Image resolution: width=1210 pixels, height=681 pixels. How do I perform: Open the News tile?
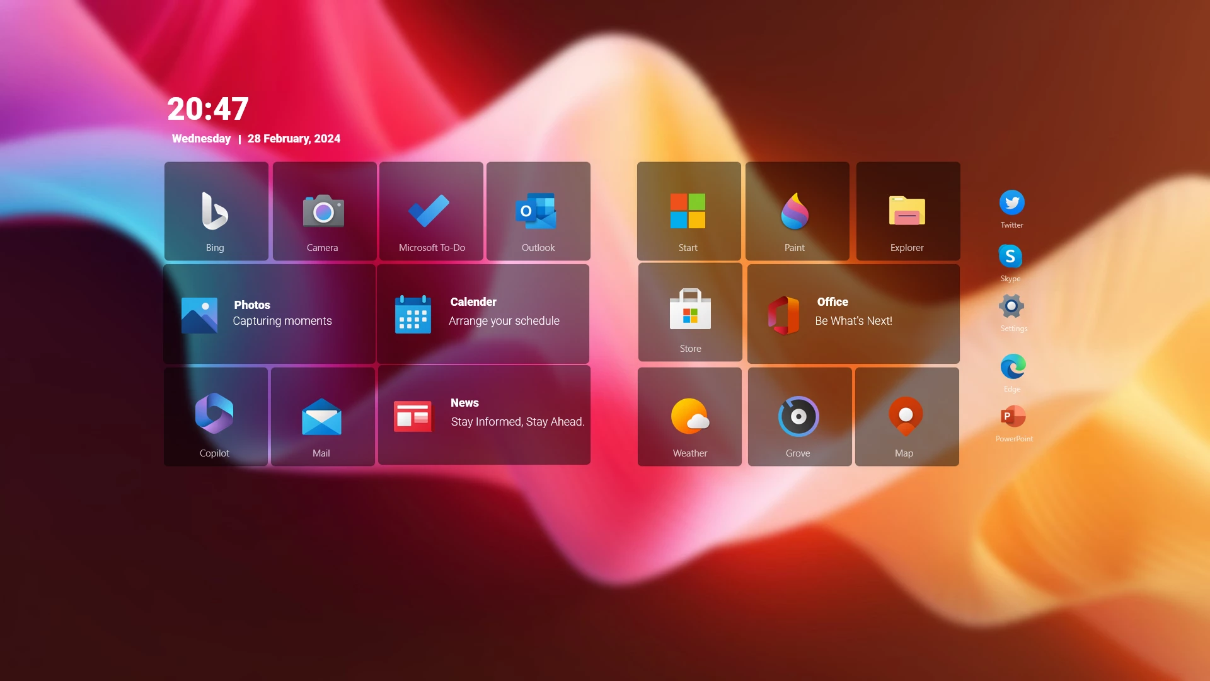coord(484,415)
